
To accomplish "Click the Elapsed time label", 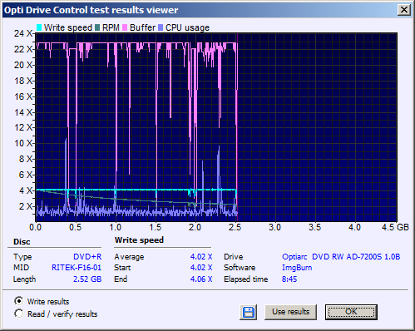I will coord(246,279).
